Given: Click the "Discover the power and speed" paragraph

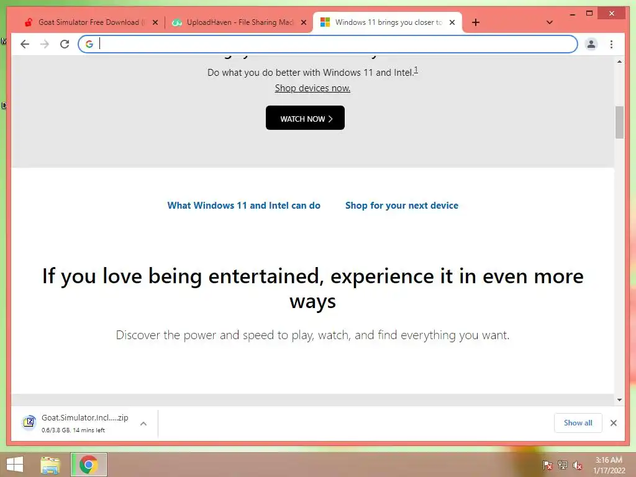Looking at the screenshot, I should point(312,335).
